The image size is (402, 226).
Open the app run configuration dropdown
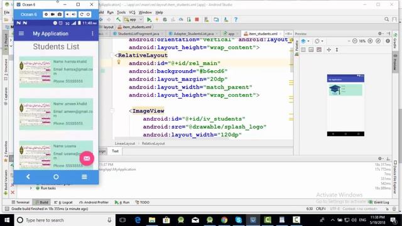[x=133, y=19]
